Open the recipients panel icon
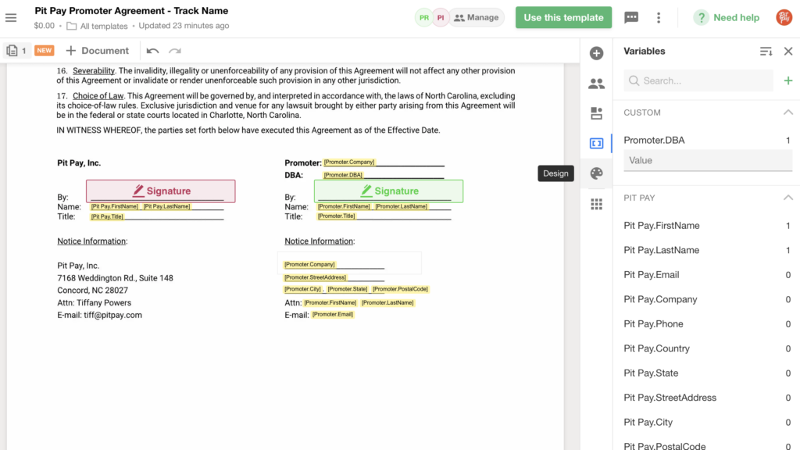800x450 pixels. pyautogui.click(x=596, y=84)
